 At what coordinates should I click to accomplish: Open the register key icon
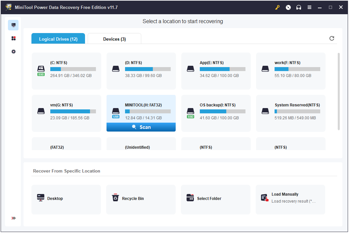point(277,7)
